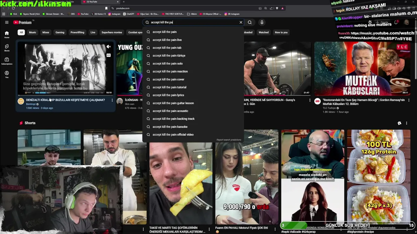Clear the search box with X
The image size is (417, 234).
click(241, 22)
